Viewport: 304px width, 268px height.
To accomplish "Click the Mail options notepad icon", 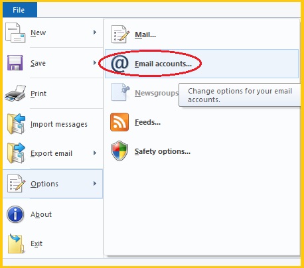I will (x=120, y=34).
